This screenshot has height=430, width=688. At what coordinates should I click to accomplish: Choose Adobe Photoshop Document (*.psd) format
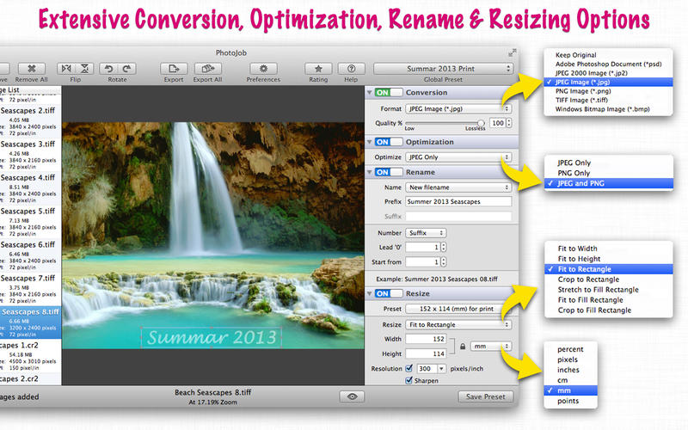point(608,64)
